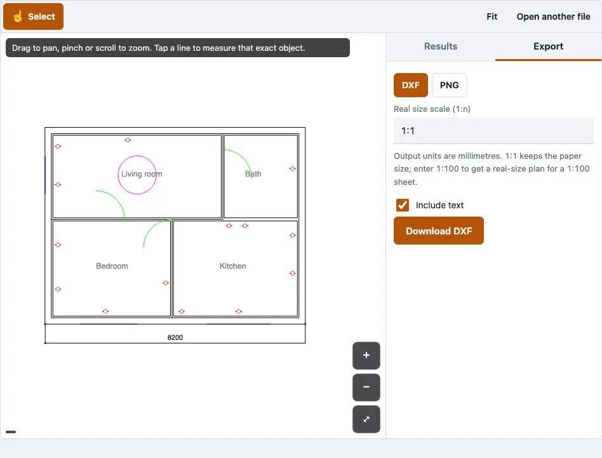602x458 pixels.
Task: Select the magenta circle in Living room
Action: coord(137,175)
